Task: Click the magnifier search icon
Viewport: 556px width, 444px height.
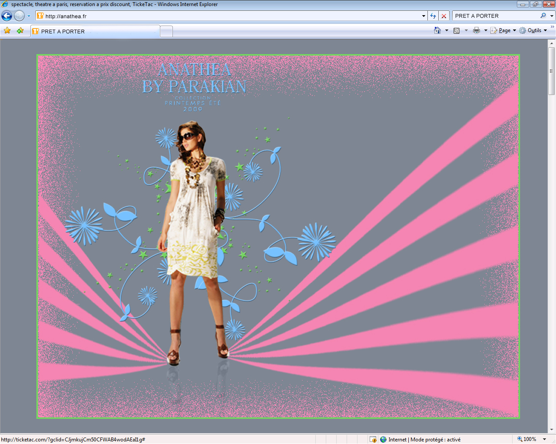Action: pyautogui.click(x=543, y=16)
